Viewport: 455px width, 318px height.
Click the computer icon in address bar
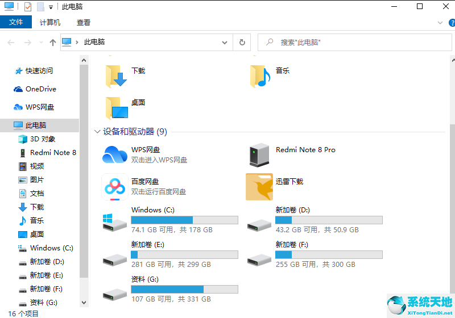[67, 42]
